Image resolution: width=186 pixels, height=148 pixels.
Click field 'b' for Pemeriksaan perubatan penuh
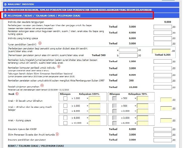pyautogui.click(x=128, y=55)
